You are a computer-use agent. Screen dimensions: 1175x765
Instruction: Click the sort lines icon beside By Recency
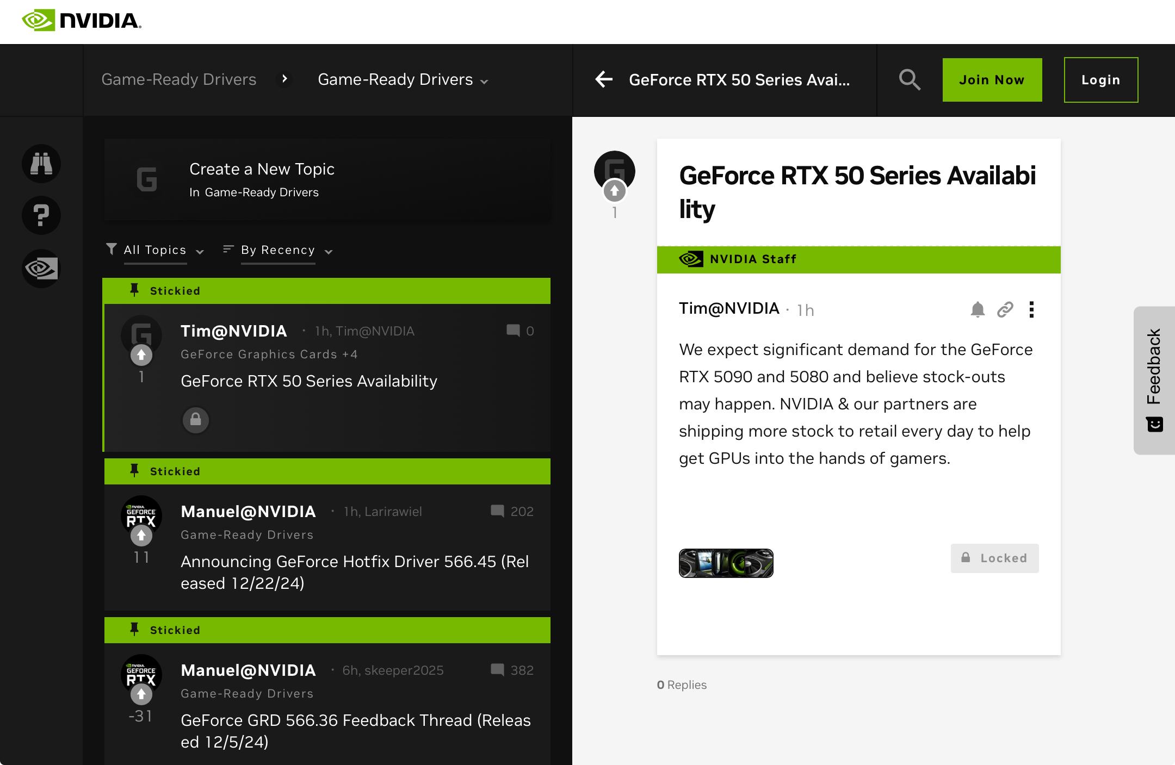228,249
